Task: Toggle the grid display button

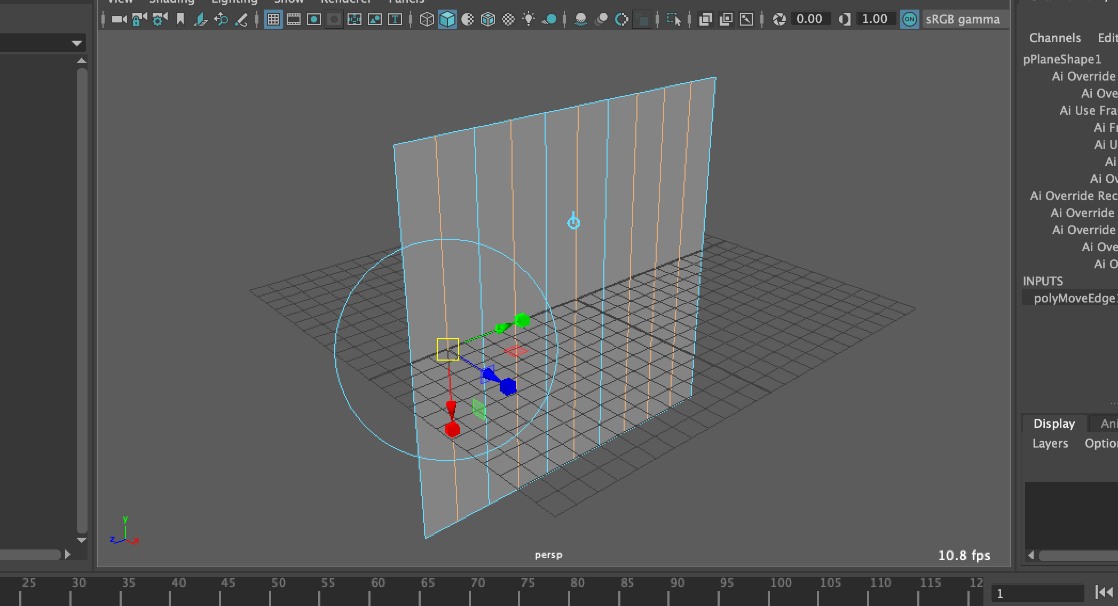Action: coord(273,19)
